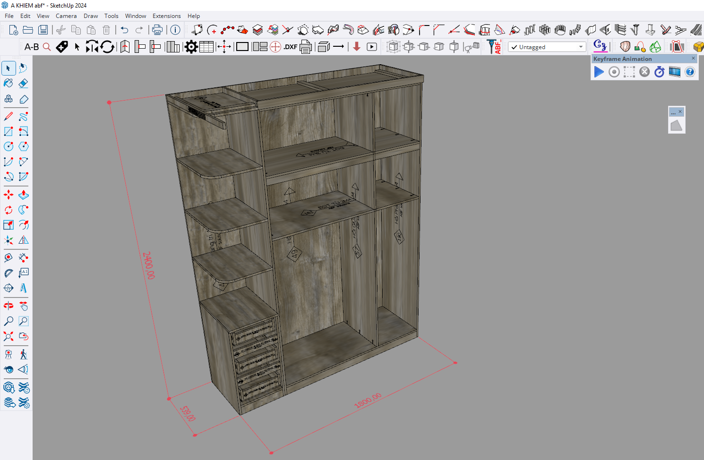The width and height of the screenshot is (704, 460).
Task: Pick the Eraser tool
Action: click(23, 83)
